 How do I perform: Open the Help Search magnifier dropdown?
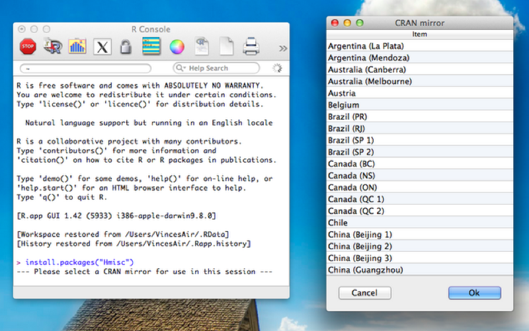point(181,68)
